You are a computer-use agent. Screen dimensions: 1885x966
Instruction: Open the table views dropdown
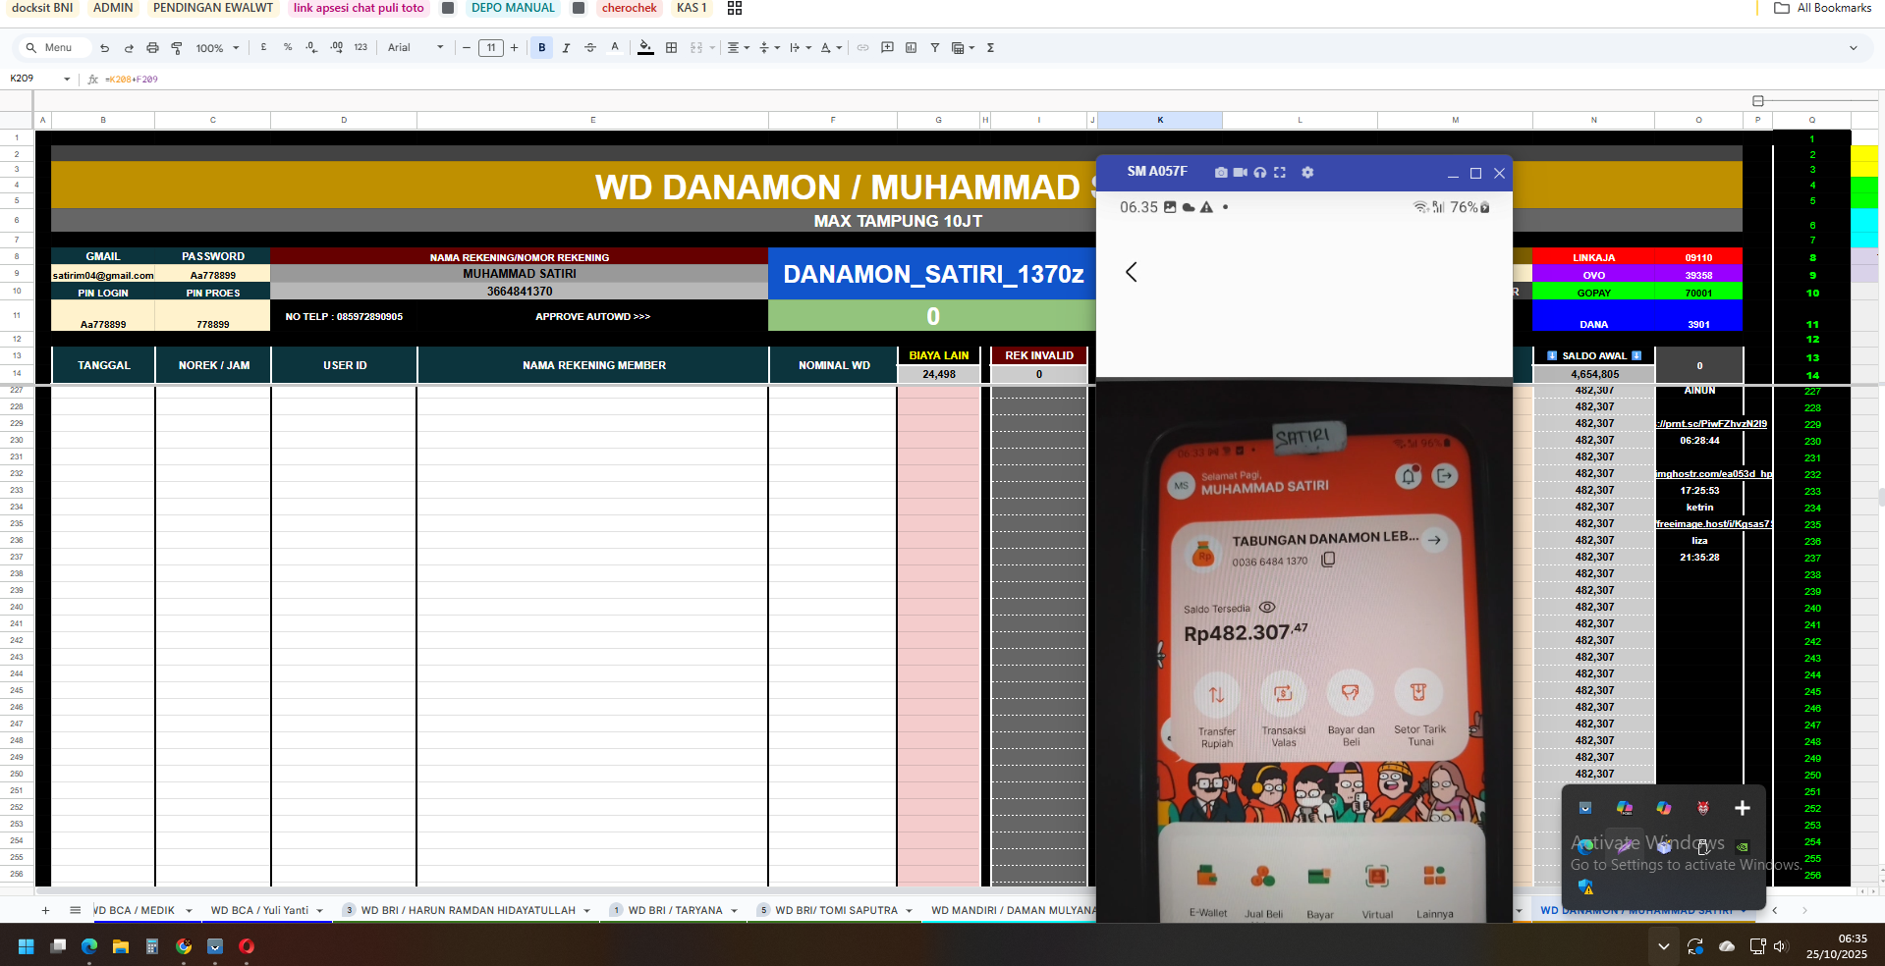pos(963,48)
